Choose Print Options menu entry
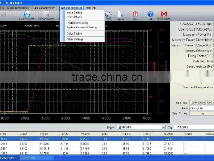Viewport: 214px width, 161px height. tap(74, 17)
